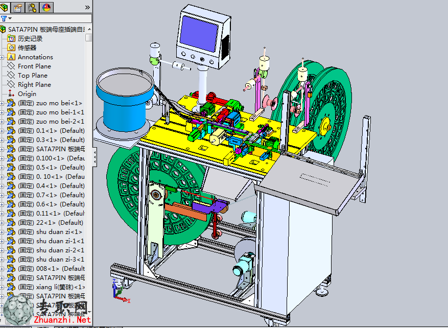Click the assembly icon of top node
The width and height of the screenshot is (448, 328).
pyautogui.click(x=3, y=30)
